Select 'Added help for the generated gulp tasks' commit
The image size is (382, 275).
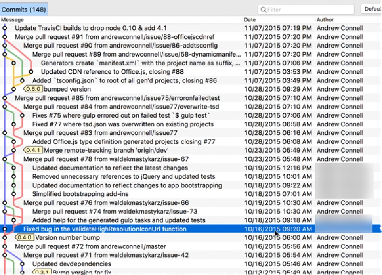(x=118, y=220)
